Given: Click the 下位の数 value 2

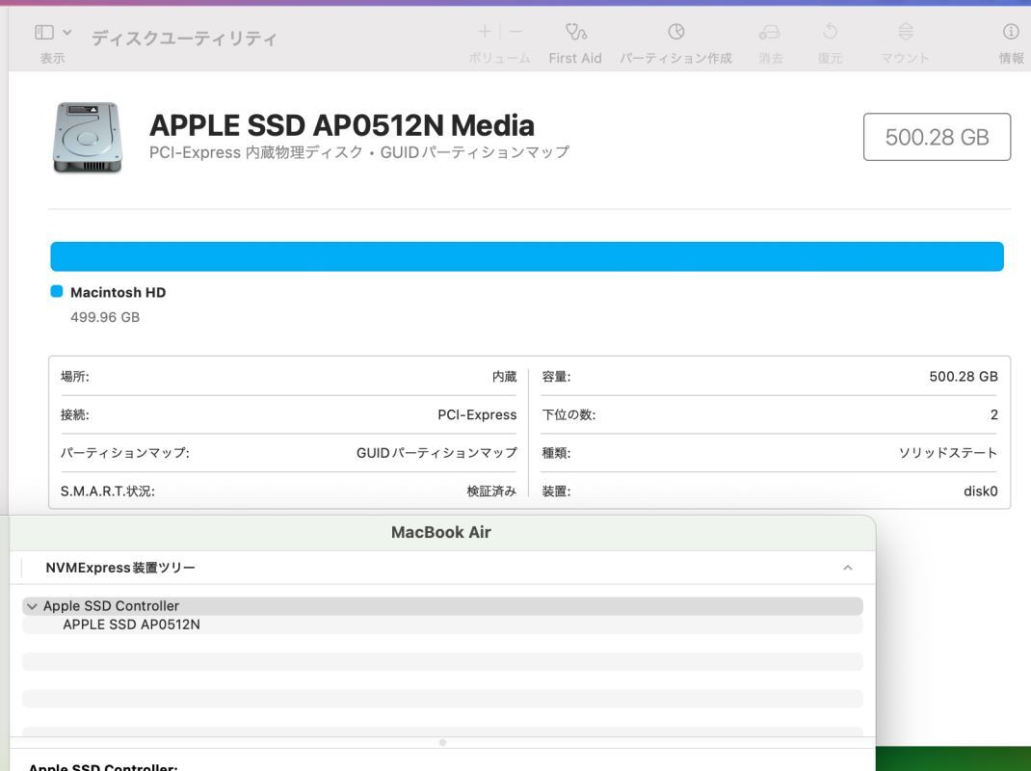Looking at the screenshot, I should click(994, 414).
